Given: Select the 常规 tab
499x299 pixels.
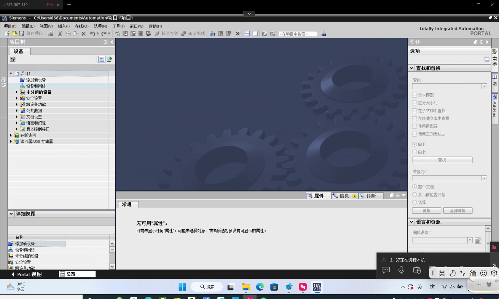Looking at the screenshot, I should (128, 204).
